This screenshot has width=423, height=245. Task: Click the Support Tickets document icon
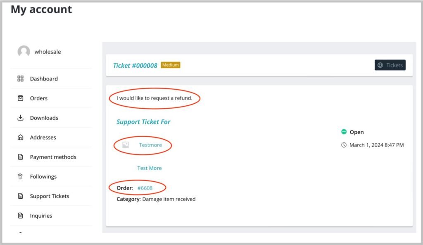20,196
